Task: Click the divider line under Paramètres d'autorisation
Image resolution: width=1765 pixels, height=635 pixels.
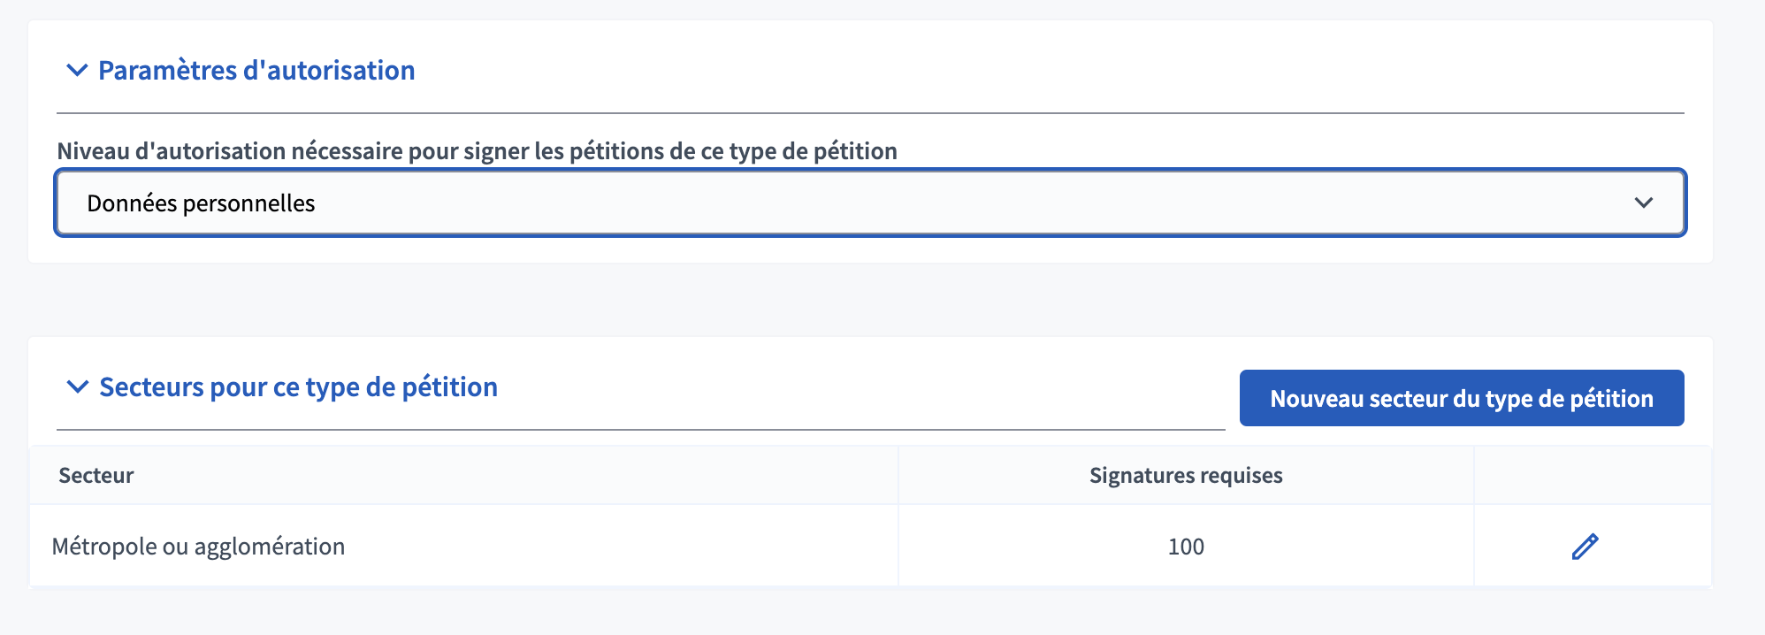Action: 870,113
